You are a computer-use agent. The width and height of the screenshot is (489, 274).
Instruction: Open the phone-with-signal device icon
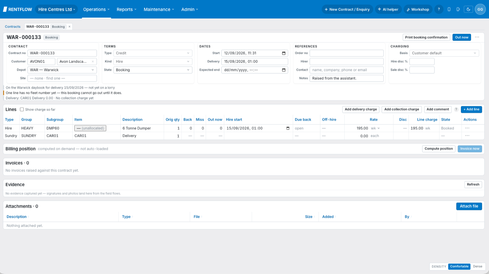[x=458, y=9]
